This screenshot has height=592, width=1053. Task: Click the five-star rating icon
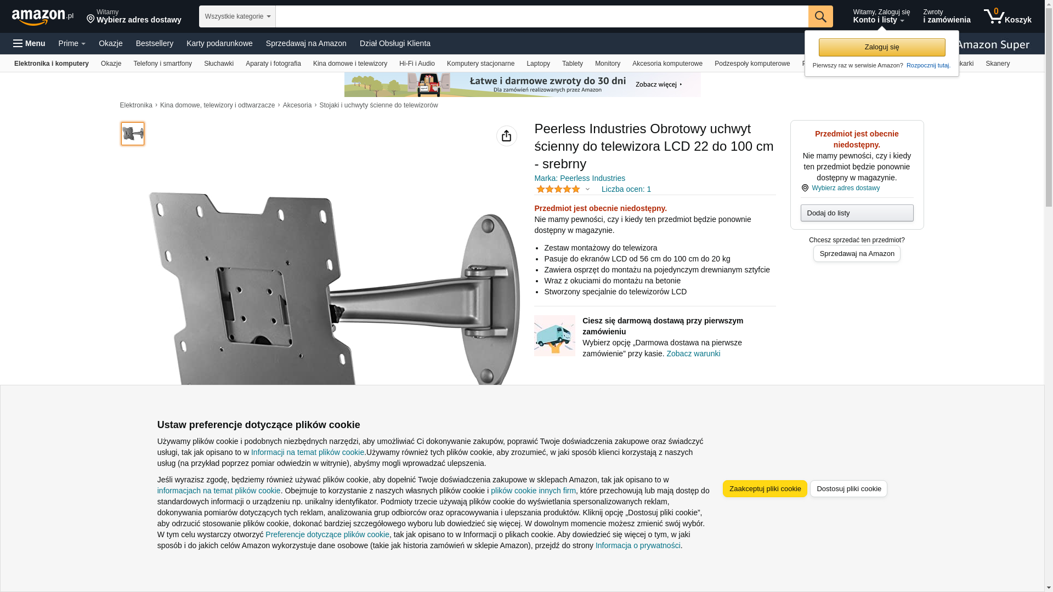point(558,189)
